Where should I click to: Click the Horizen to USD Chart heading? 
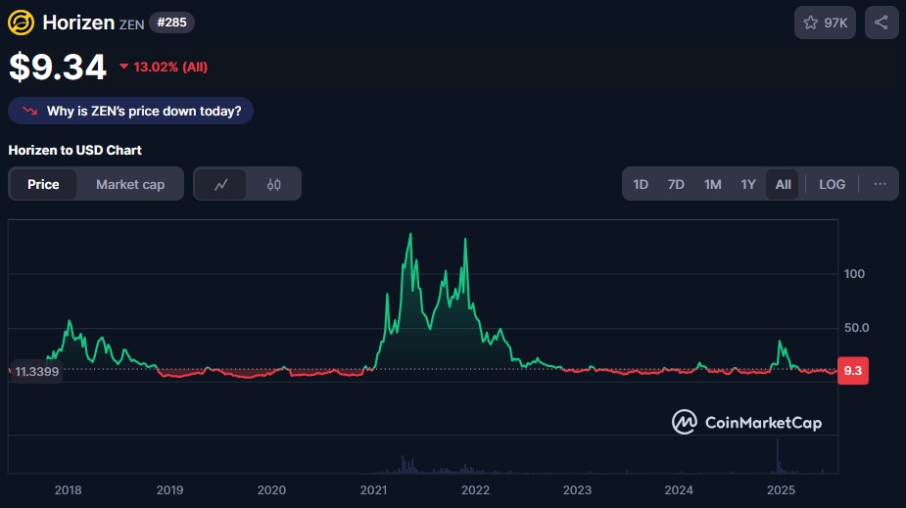(74, 150)
